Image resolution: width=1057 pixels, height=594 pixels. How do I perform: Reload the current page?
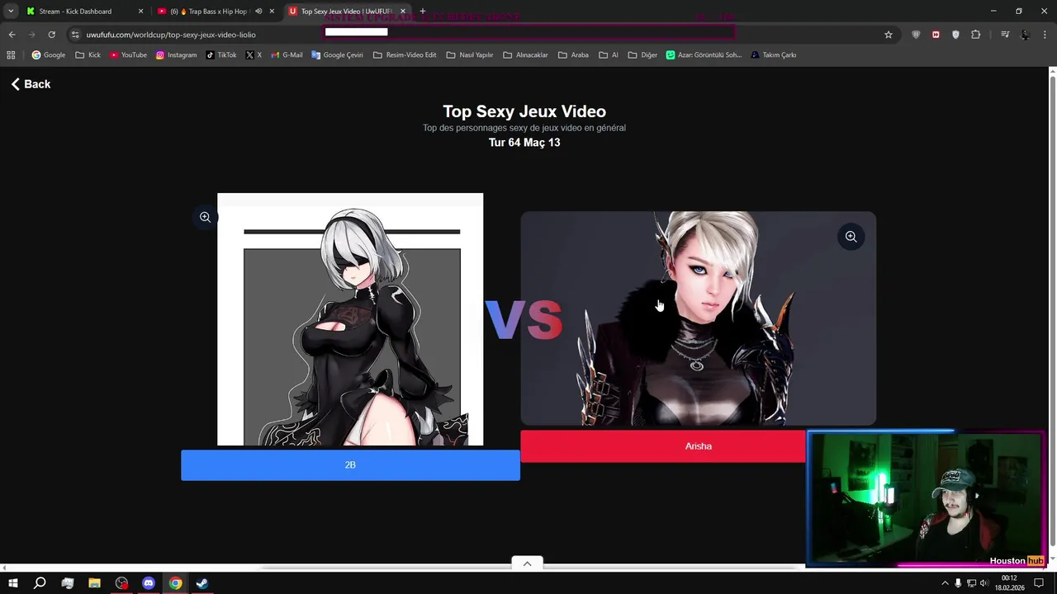click(x=51, y=35)
